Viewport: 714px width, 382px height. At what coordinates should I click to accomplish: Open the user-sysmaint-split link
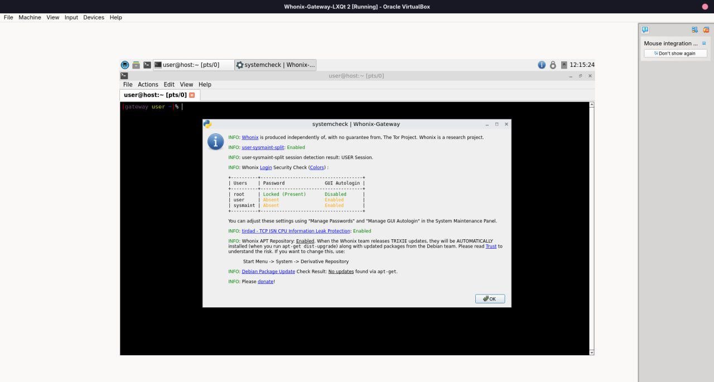click(263, 147)
